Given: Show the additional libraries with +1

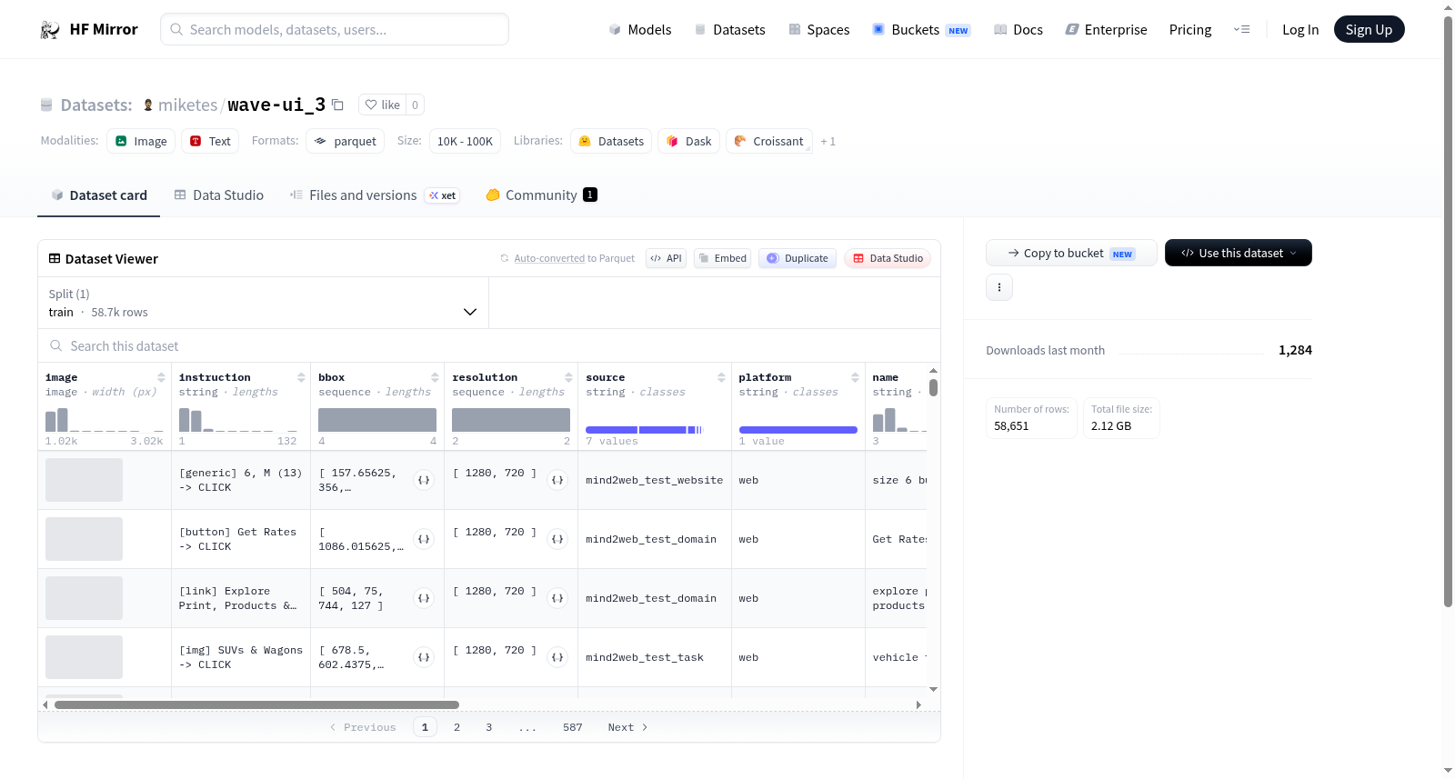Looking at the screenshot, I should coord(828,142).
